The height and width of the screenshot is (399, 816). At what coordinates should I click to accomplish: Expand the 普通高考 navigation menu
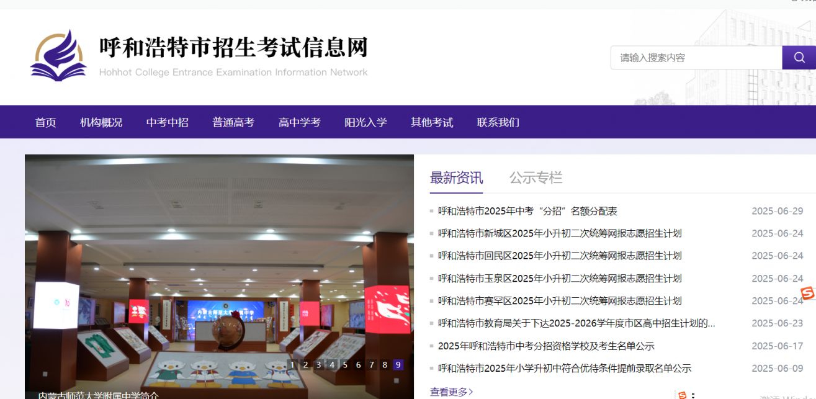[x=233, y=122]
